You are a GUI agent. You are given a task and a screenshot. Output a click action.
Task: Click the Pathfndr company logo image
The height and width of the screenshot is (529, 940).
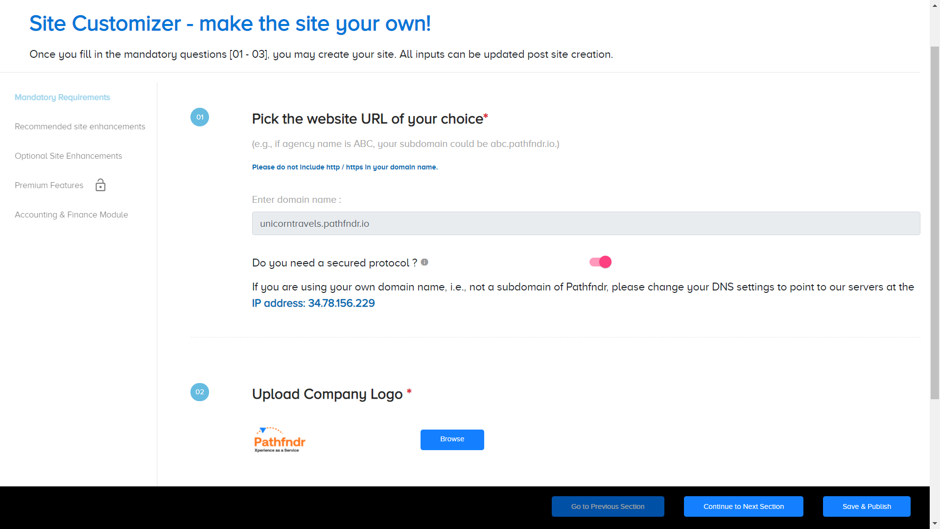pyautogui.click(x=280, y=440)
